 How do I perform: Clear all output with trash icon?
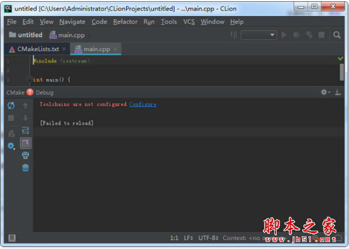click(x=25, y=167)
